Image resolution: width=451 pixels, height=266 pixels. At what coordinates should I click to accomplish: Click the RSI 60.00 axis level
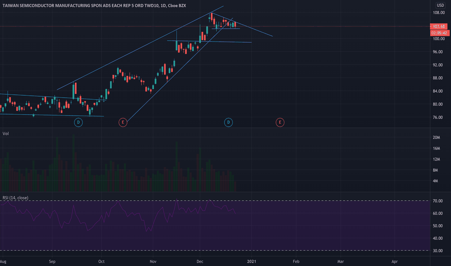pyautogui.click(x=438, y=213)
